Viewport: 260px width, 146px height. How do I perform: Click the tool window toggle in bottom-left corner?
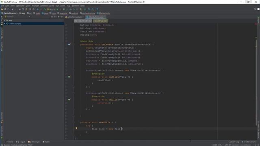point(2,145)
